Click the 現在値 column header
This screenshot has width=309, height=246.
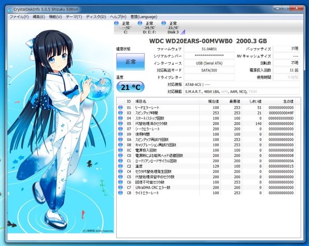point(210,102)
